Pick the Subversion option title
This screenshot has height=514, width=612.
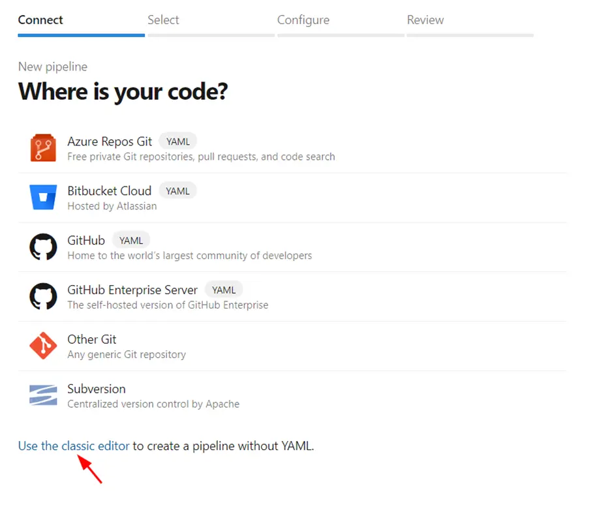(97, 389)
